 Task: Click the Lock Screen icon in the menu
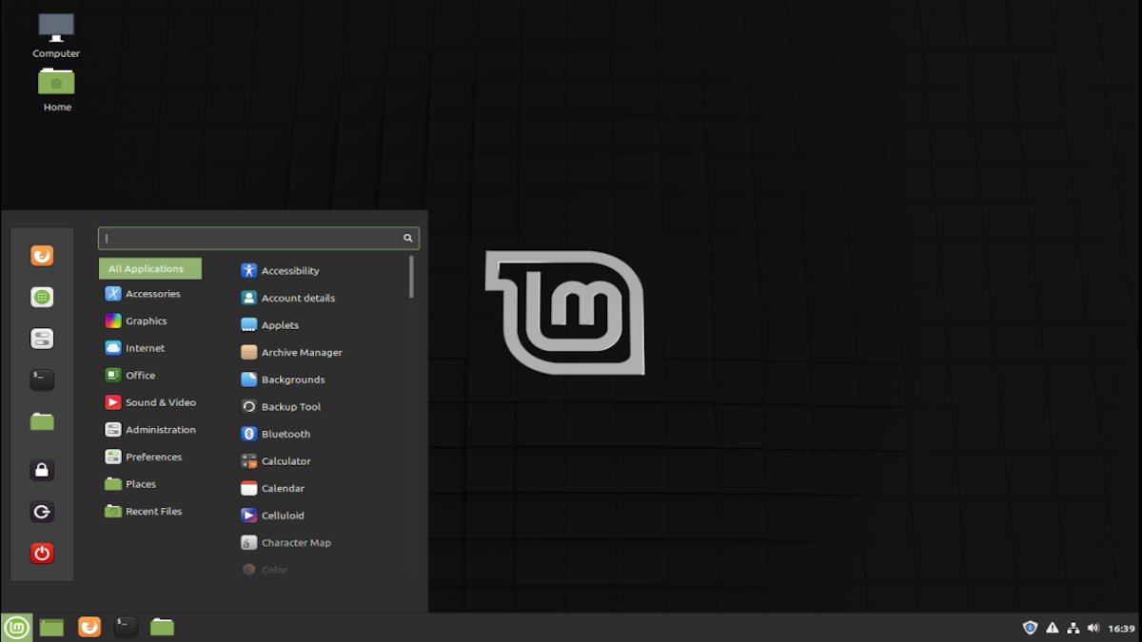pyautogui.click(x=42, y=470)
